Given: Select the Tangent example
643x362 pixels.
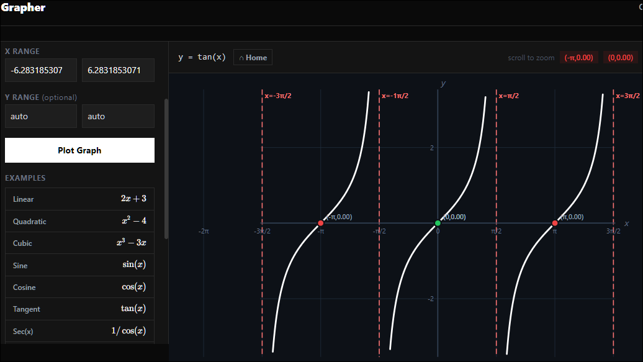Looking at the screenshot, I should (79, 309).
